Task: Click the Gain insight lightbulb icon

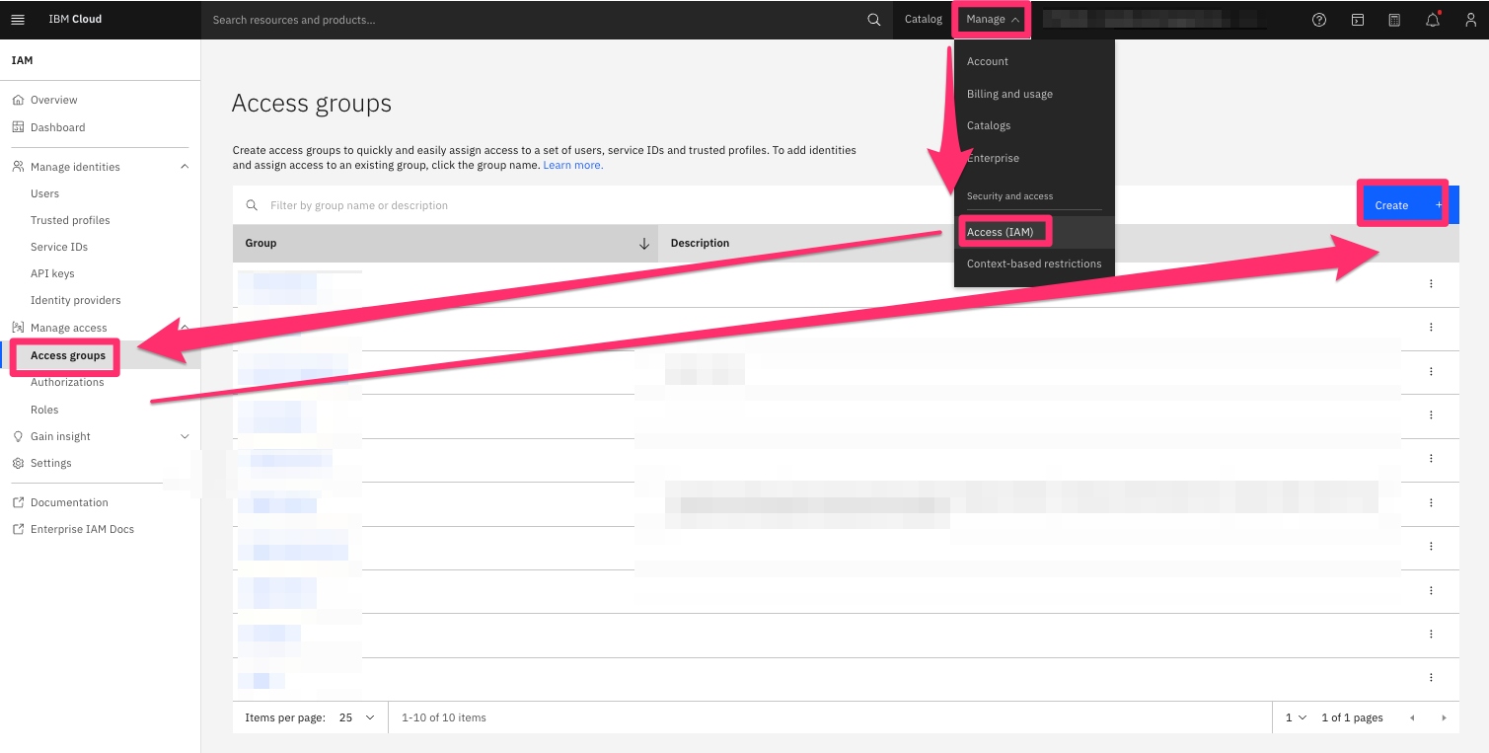Action: (18, 436)
